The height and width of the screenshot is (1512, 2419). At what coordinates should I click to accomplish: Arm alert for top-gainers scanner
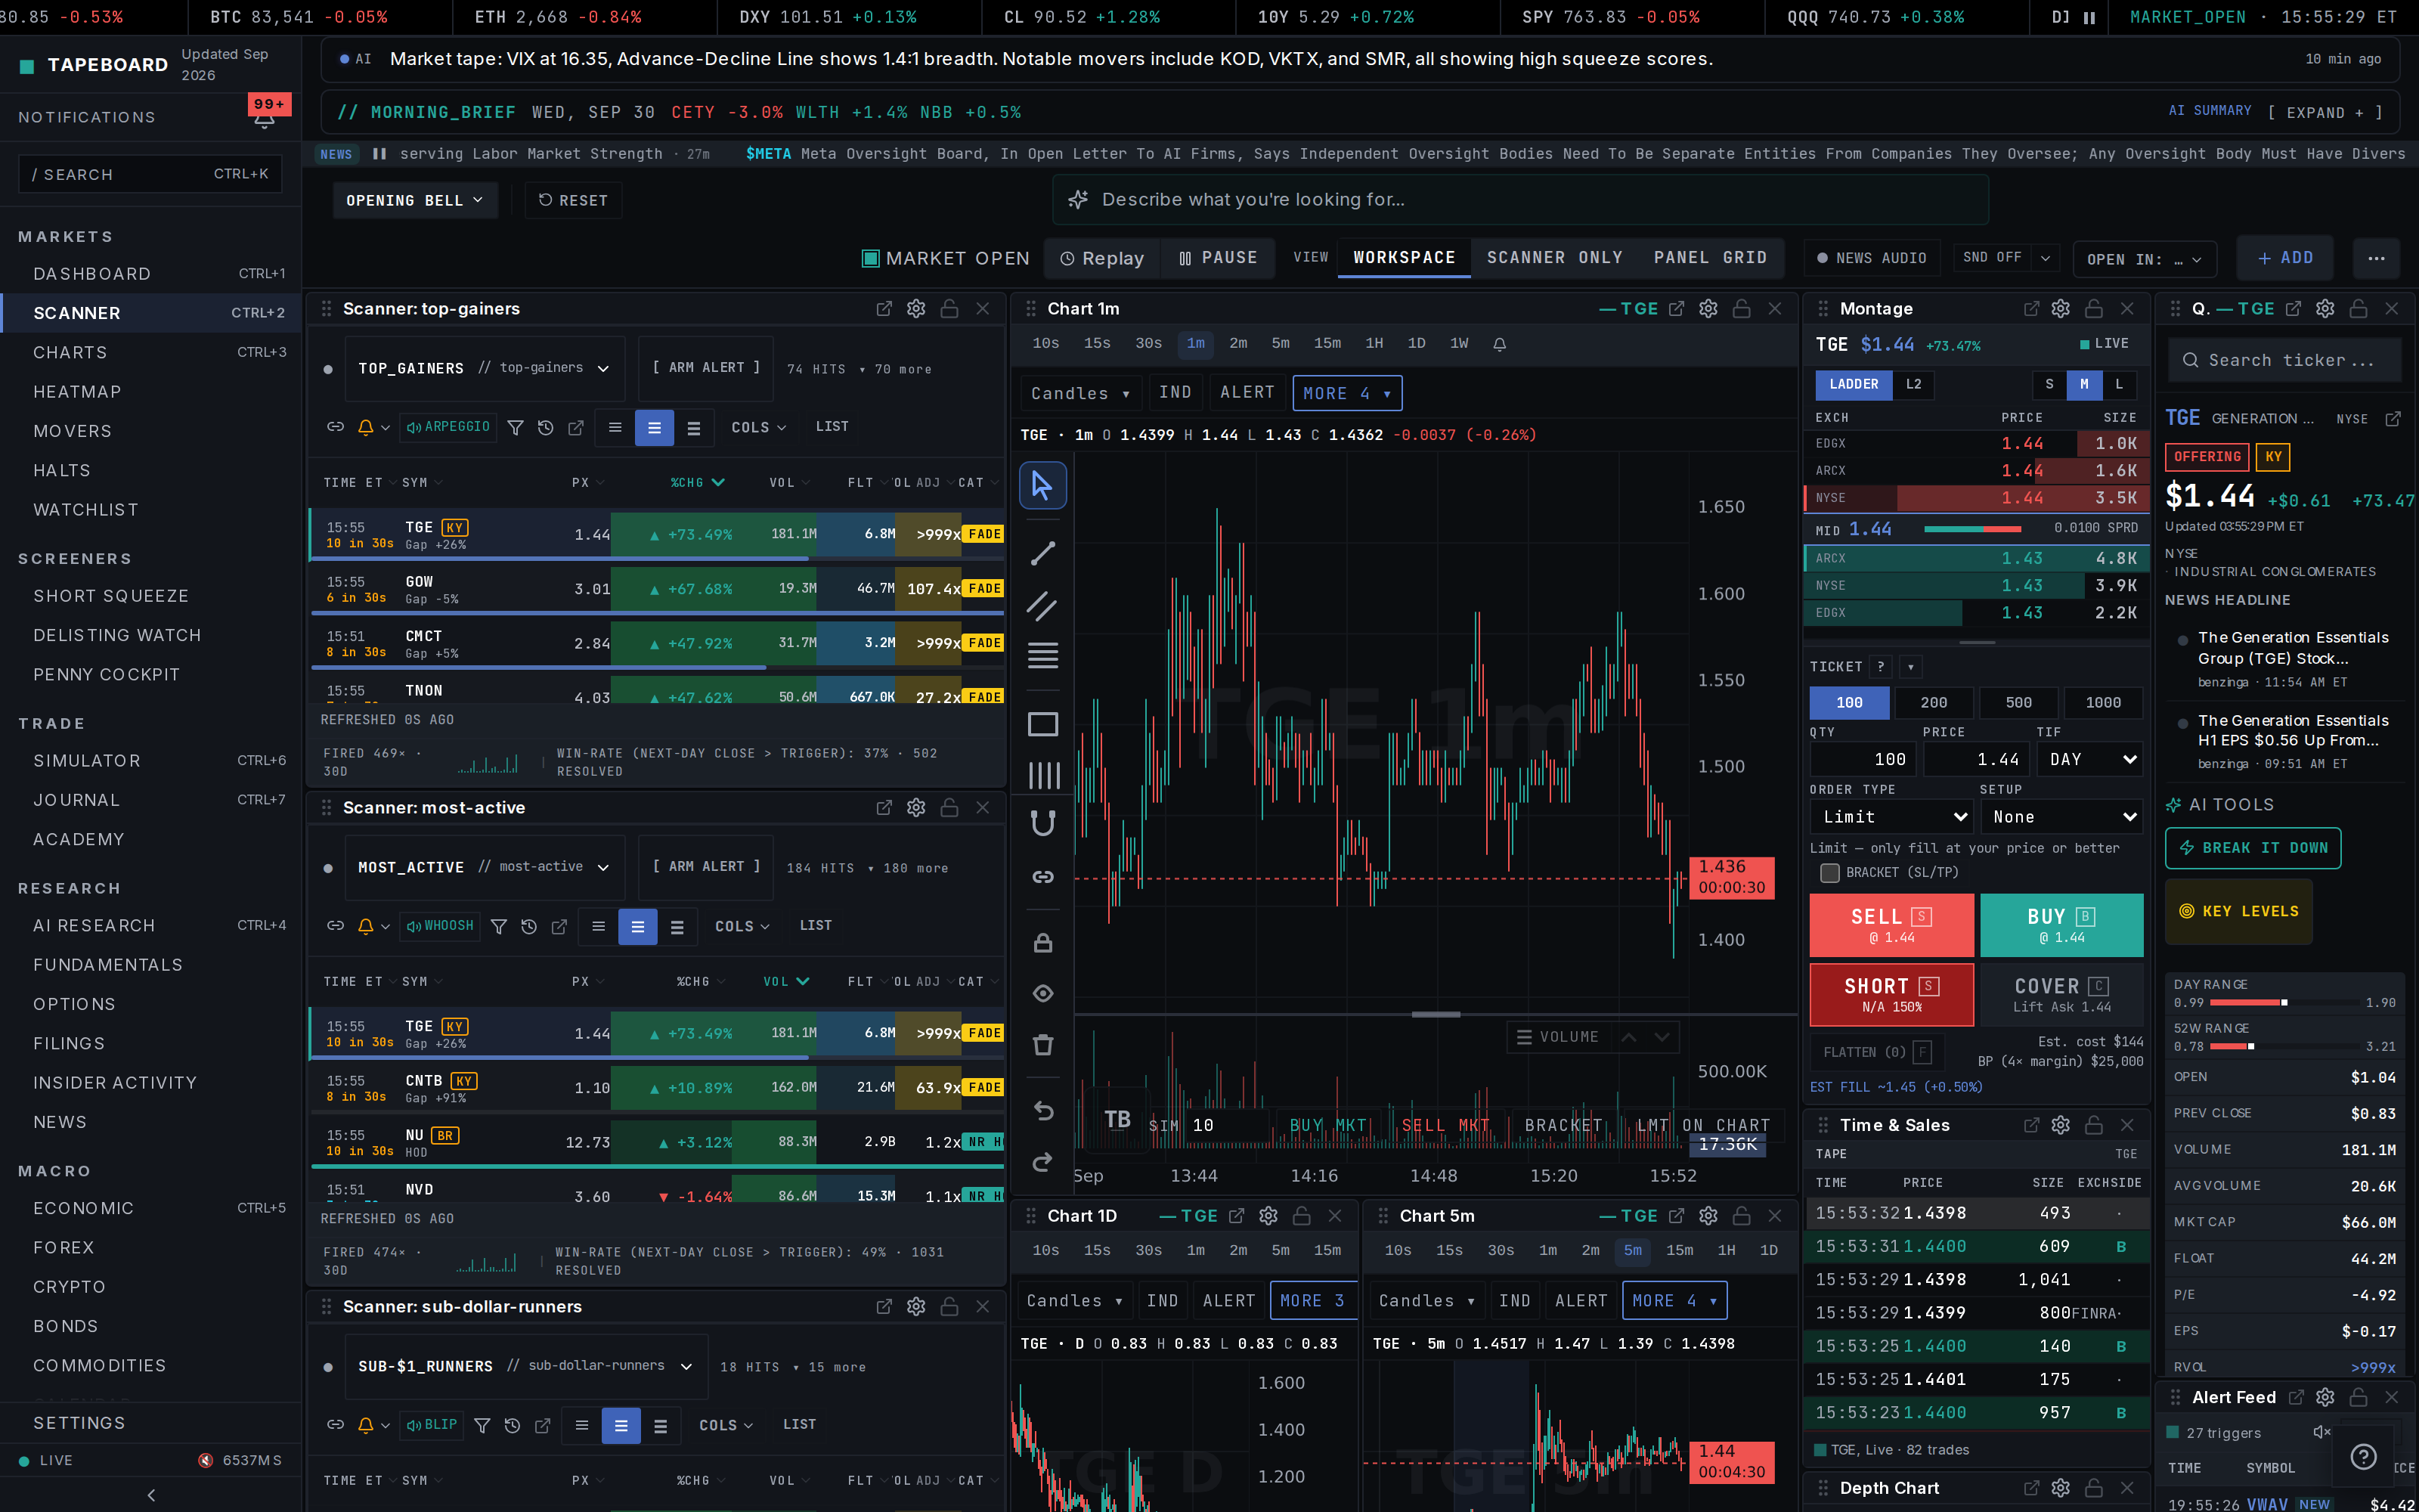coord(706,368)
